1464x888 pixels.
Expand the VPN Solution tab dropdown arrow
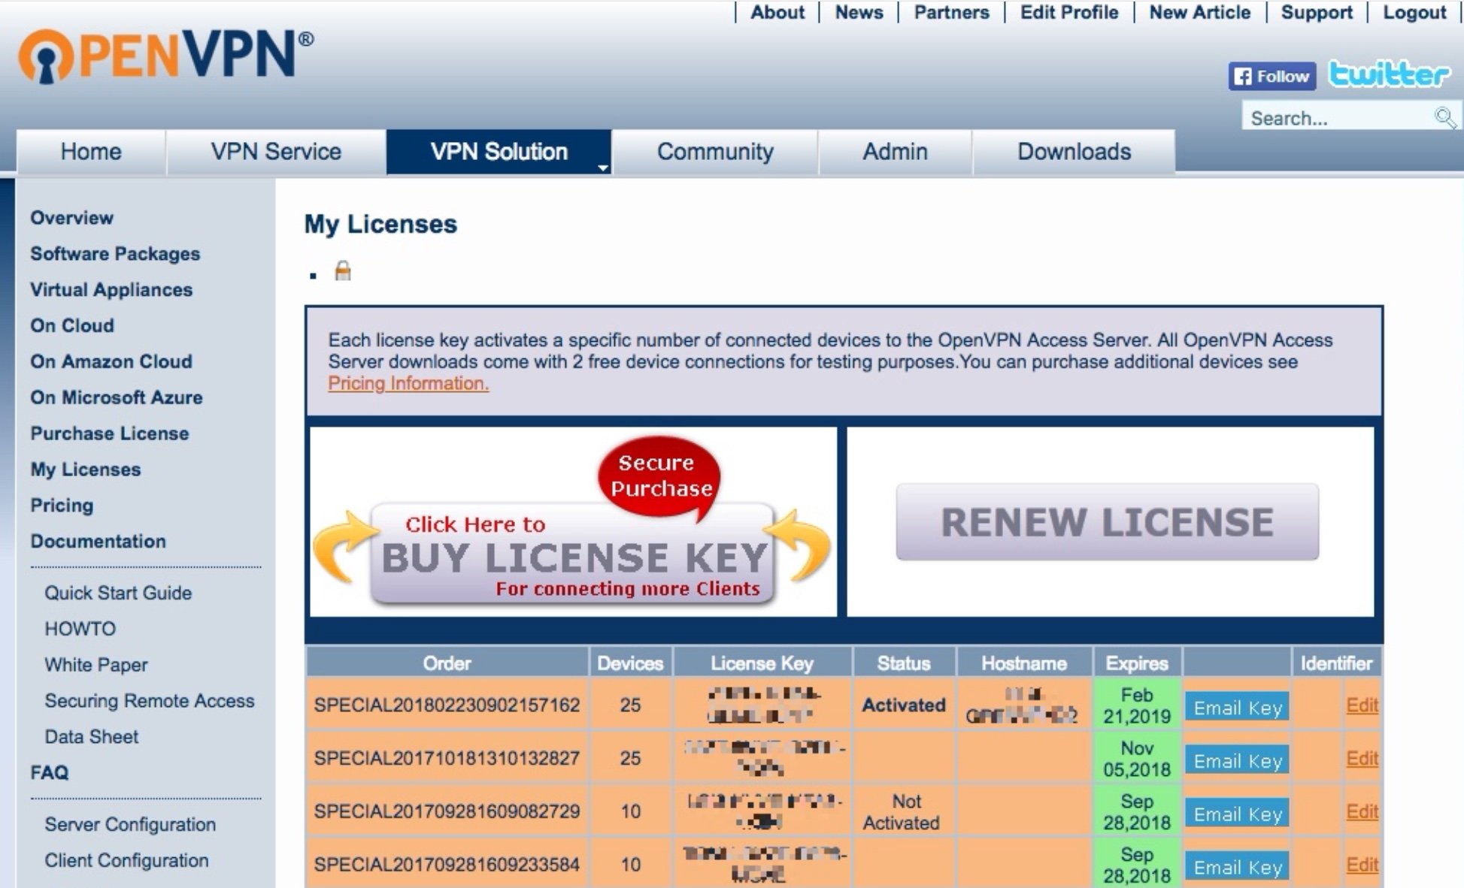click(603, 168)
